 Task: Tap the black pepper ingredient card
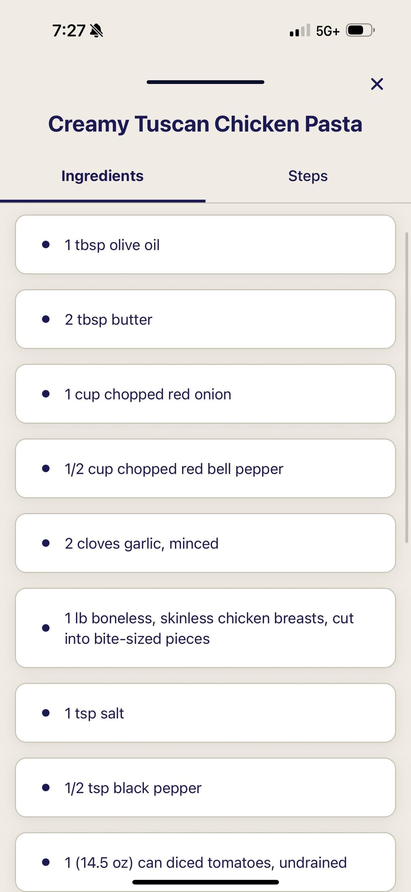click(205, 788)
